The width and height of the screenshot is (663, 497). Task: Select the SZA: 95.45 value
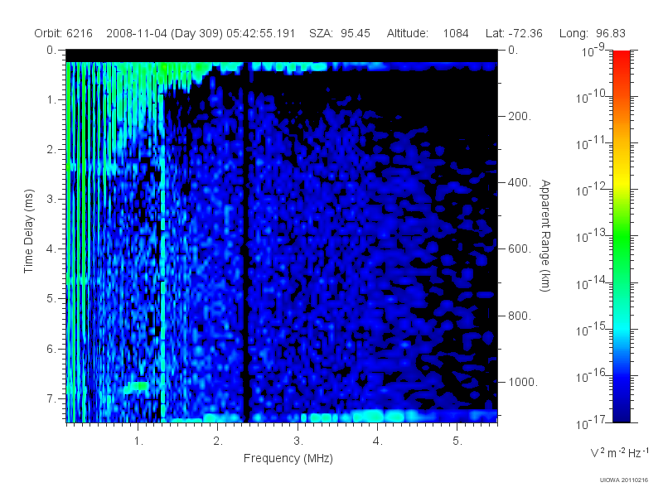[x=340, y=33]
